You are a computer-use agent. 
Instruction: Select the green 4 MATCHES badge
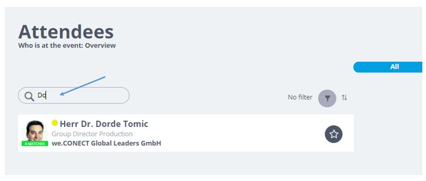pos(35,143)
